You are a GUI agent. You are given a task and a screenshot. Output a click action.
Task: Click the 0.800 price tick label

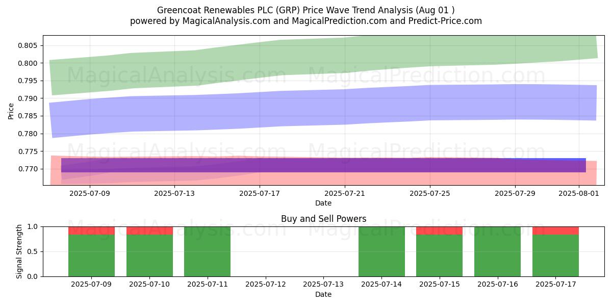click(x=28, y=63)
